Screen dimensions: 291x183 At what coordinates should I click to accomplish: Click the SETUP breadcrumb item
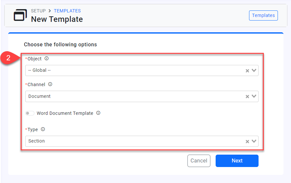tap(38, 11)
